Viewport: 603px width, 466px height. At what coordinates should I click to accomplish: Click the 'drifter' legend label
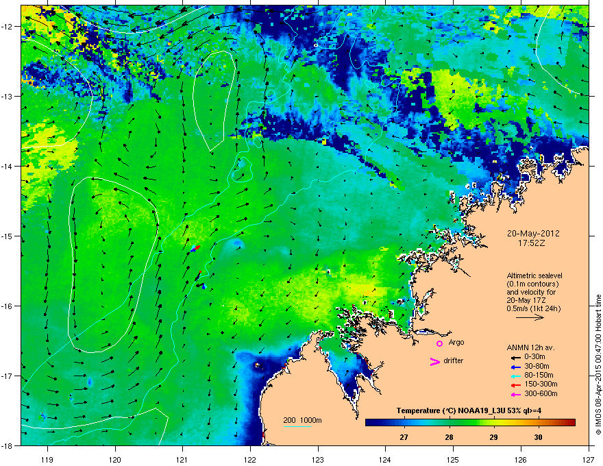(x=454, y=360)
